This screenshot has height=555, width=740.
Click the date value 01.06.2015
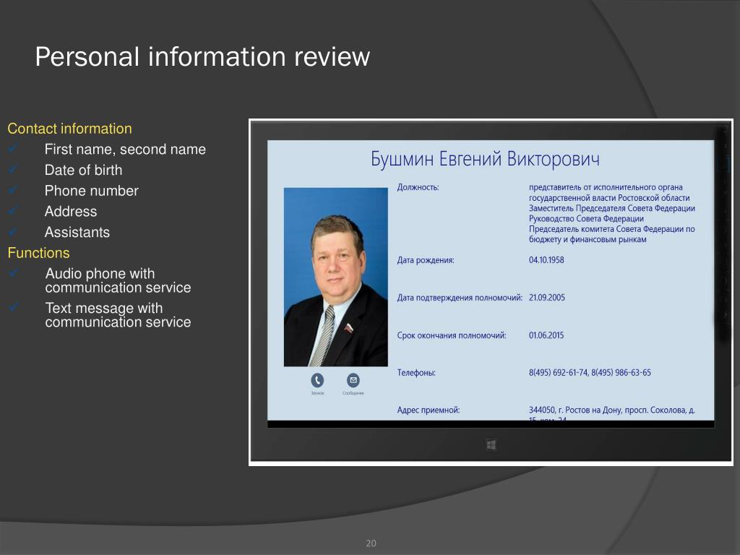click(x=546, y=335)
